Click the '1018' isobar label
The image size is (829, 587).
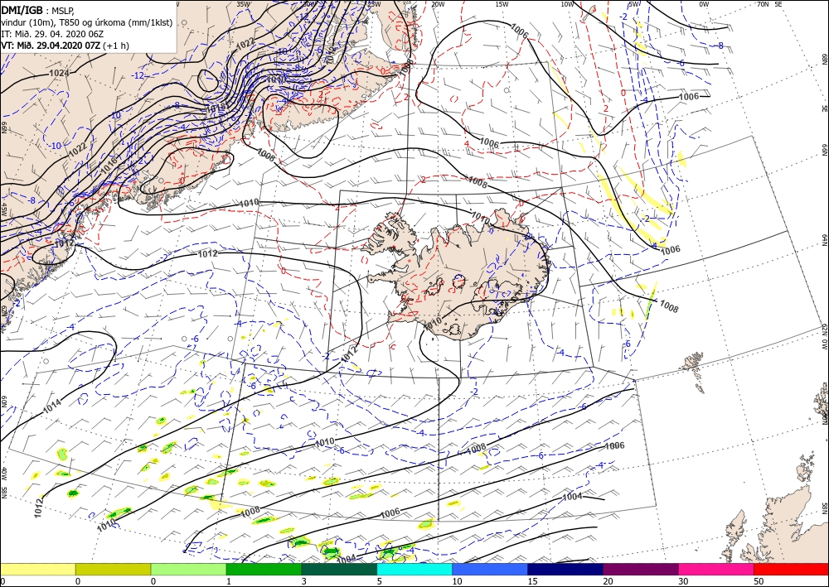pos(216,108)
